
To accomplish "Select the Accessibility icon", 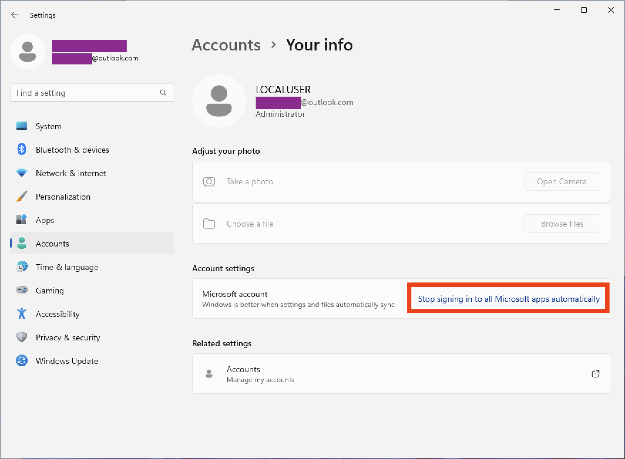I will tap(21, 314).
